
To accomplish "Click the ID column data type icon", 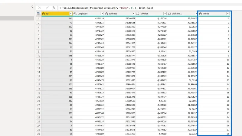I will point(44,14).
